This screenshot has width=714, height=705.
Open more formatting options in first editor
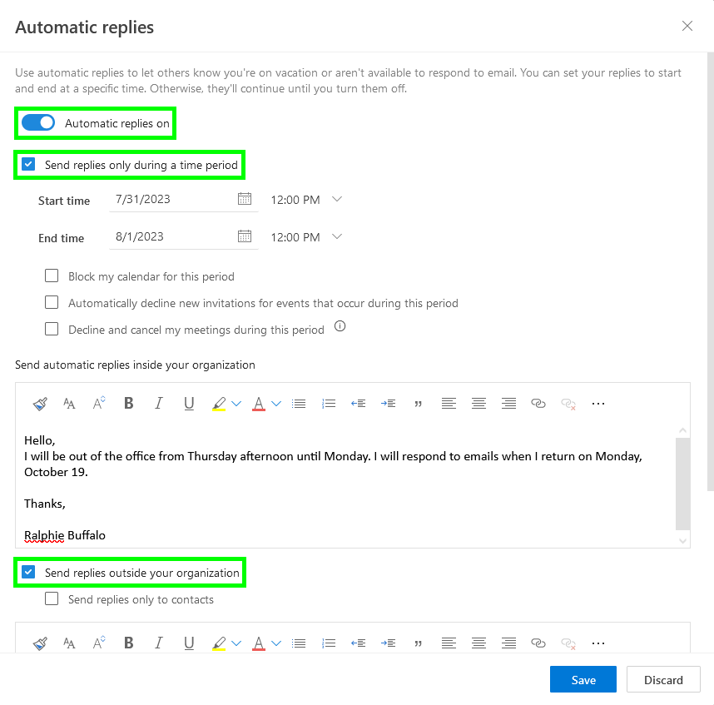click(598, 404)
